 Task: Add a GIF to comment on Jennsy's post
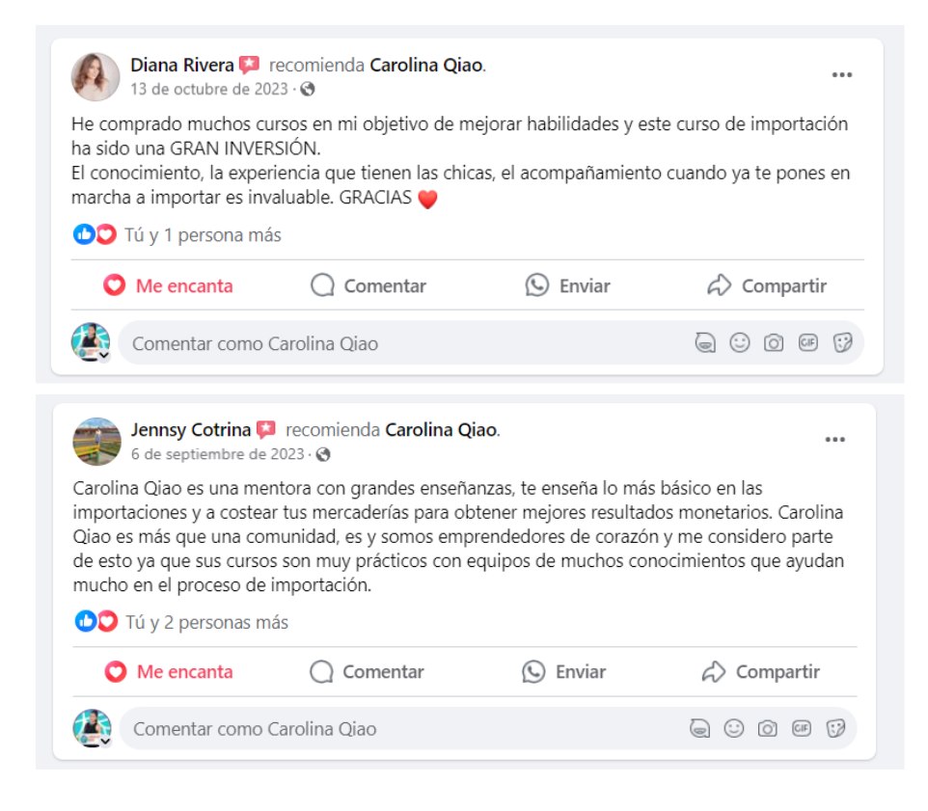point(802,728)
